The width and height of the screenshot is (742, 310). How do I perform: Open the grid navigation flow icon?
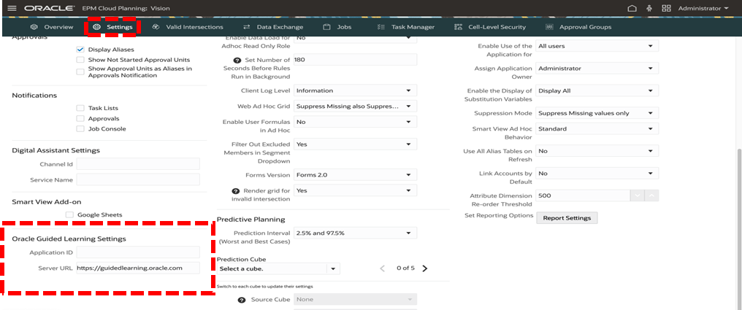click(666, 8)
